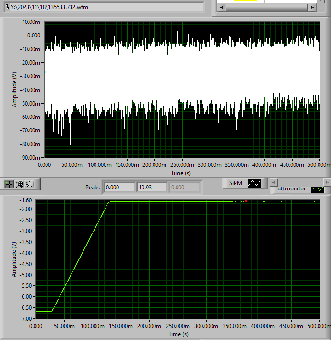Click the horizontal scrollbar track
This screenshot has width=331, height=340.
[267, 7]
